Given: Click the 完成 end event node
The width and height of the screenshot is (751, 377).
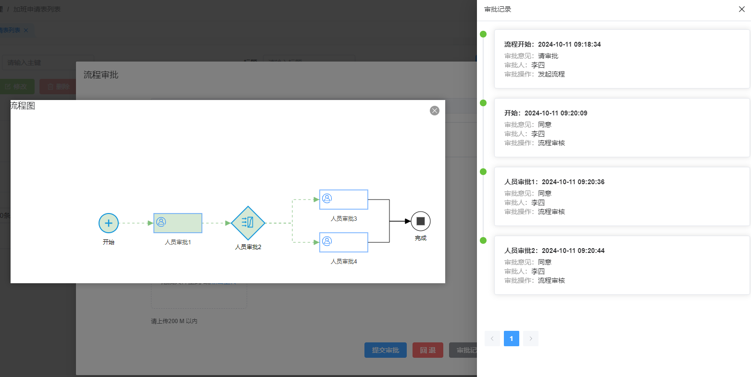Looking at the screenshot, I should point(421,221).
